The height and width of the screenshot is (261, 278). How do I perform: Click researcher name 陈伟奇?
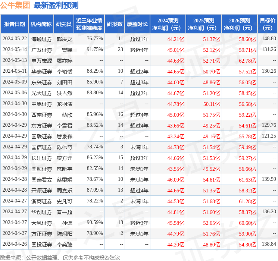tap(65, 147)
